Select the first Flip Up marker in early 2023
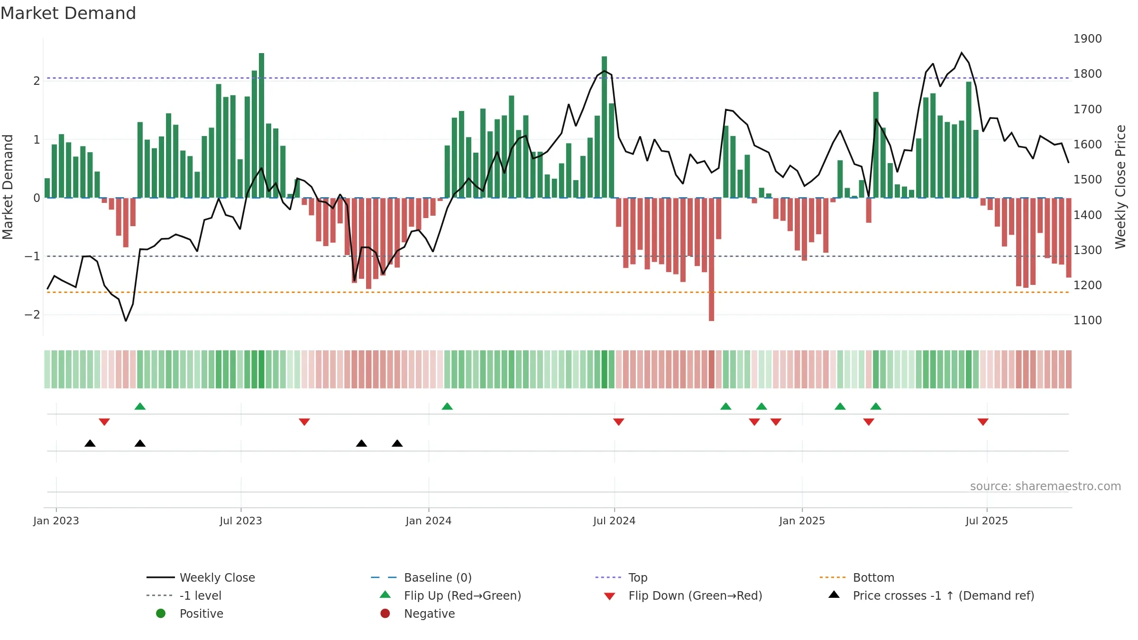Screen dimensions: 1138x640 (140, 406)
